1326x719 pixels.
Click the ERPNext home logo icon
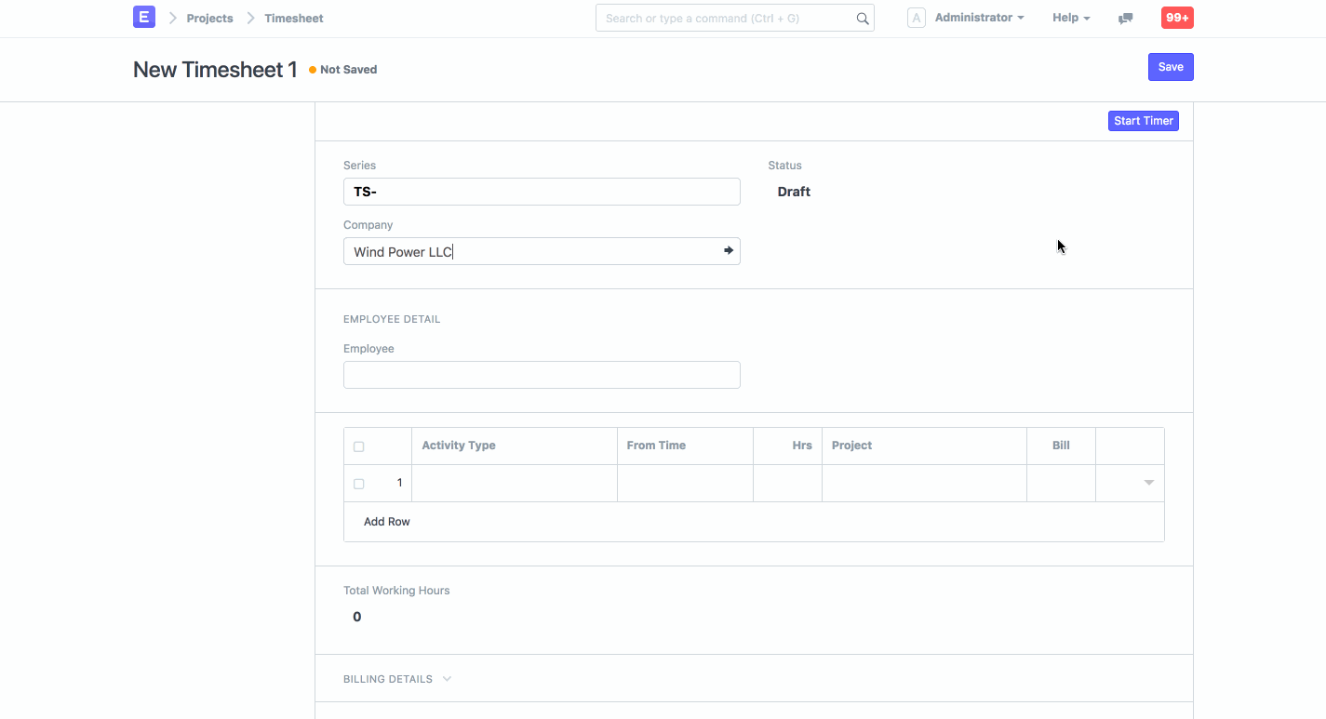tap(144, 18)
